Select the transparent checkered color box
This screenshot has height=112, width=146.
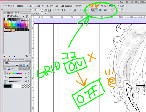(x=26, y=86)
